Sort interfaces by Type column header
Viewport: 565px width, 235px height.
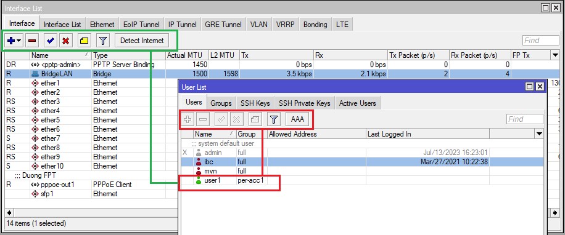[129, 55]
